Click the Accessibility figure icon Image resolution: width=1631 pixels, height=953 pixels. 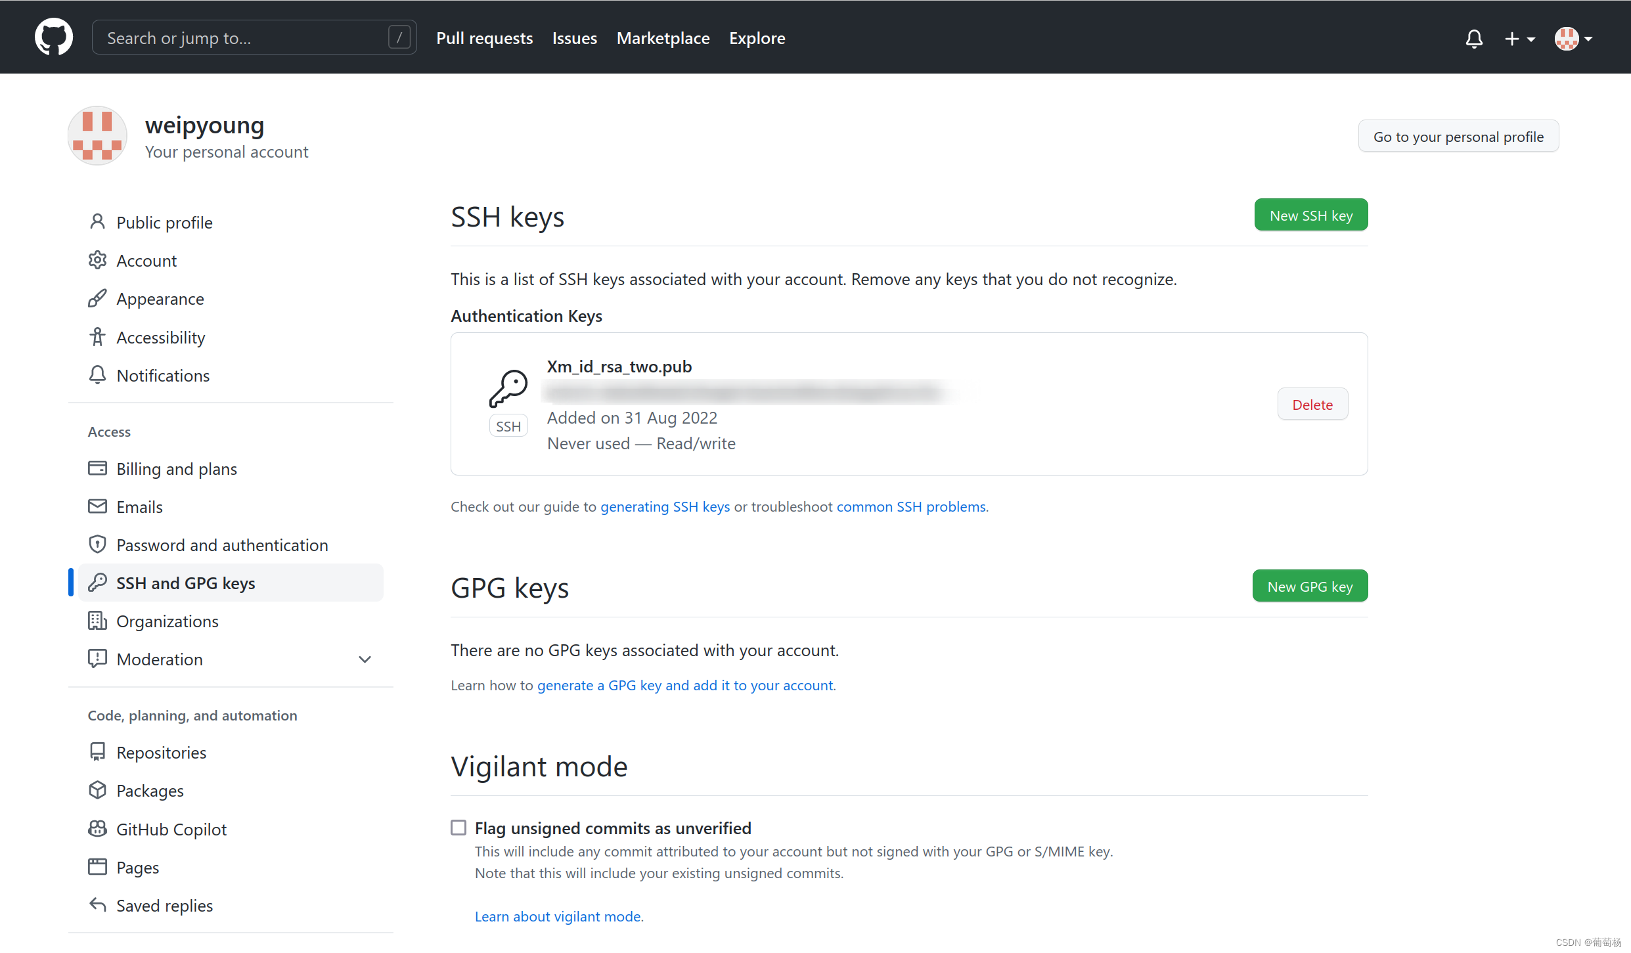point(97,337)
